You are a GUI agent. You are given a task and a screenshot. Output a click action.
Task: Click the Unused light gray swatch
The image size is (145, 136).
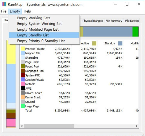click(23, 102)
